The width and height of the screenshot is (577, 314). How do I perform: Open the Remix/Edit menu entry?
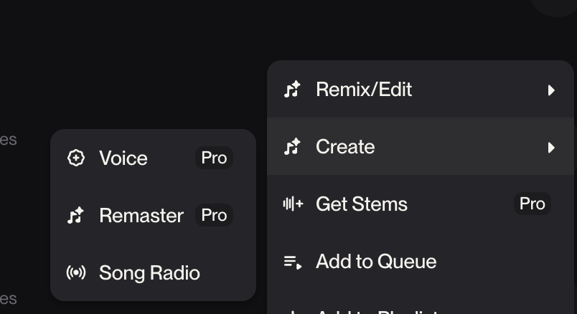tap(364, 90)
